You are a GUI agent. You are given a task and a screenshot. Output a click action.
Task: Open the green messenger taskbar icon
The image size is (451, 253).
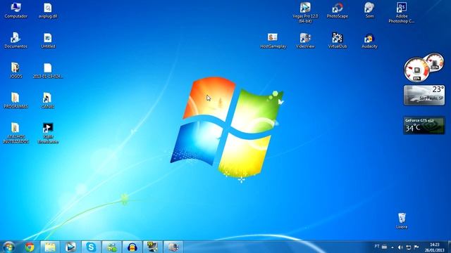pyautogui.click(x=111, y=247)
